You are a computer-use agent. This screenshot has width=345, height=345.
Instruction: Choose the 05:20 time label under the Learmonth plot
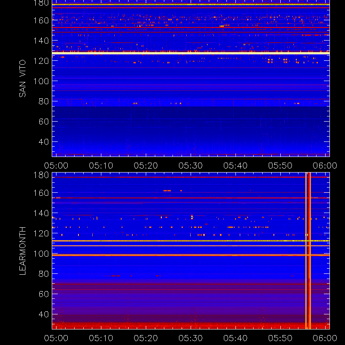[x=146, y=338]
